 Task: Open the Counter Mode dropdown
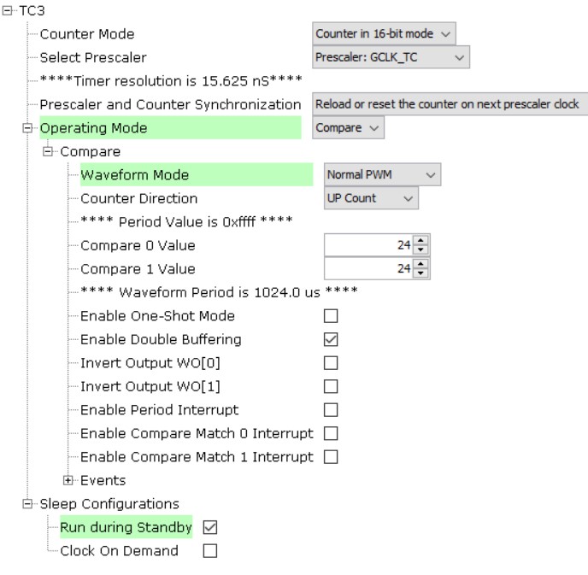(x=385, y=34)
